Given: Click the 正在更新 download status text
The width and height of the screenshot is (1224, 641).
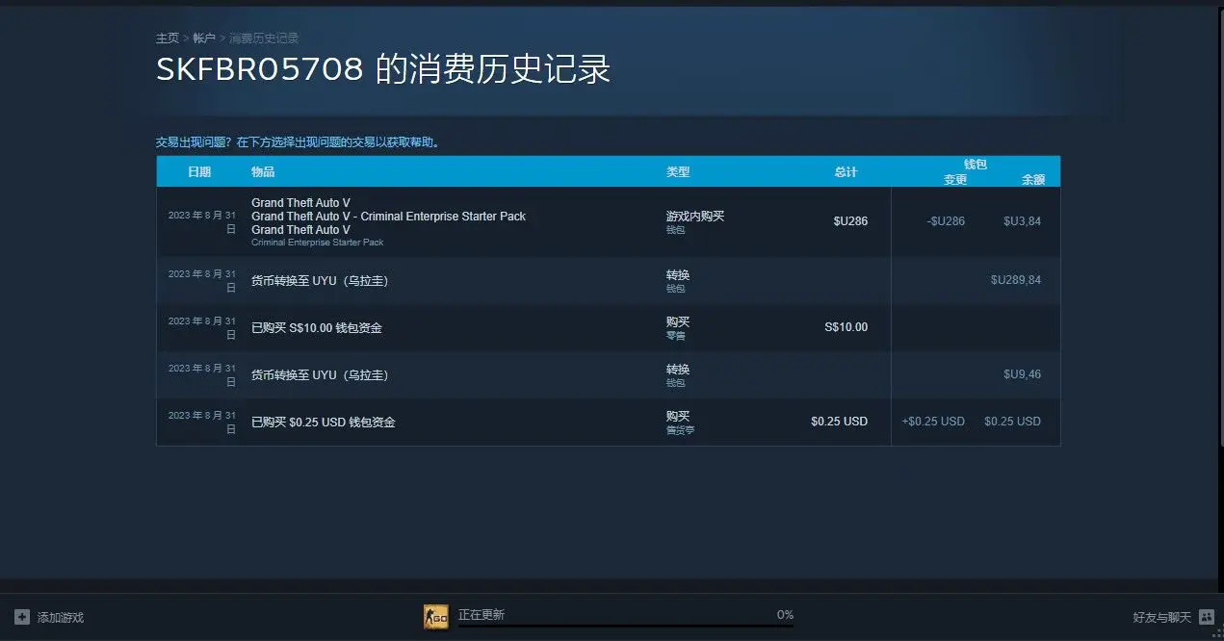Looking at the screenshot, I should pos(482,615).
